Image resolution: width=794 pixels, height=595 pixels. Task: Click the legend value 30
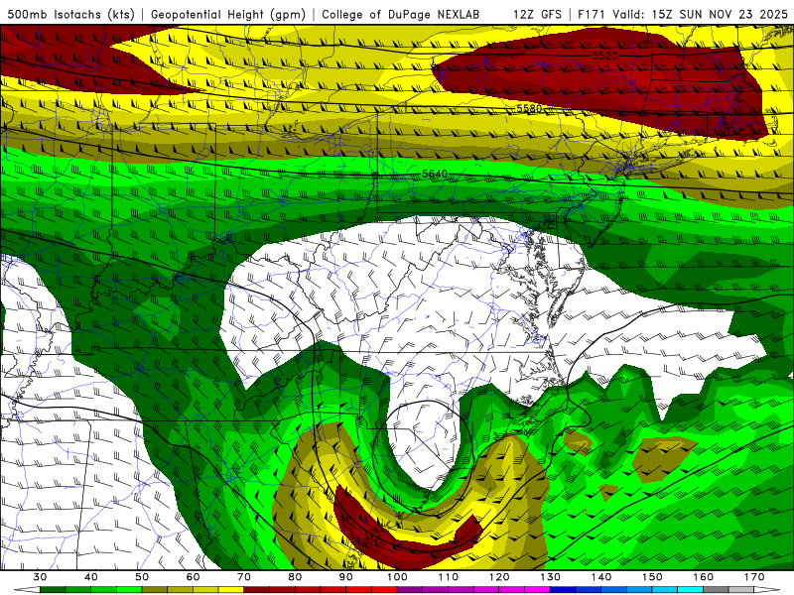click(x=40, y=577)
